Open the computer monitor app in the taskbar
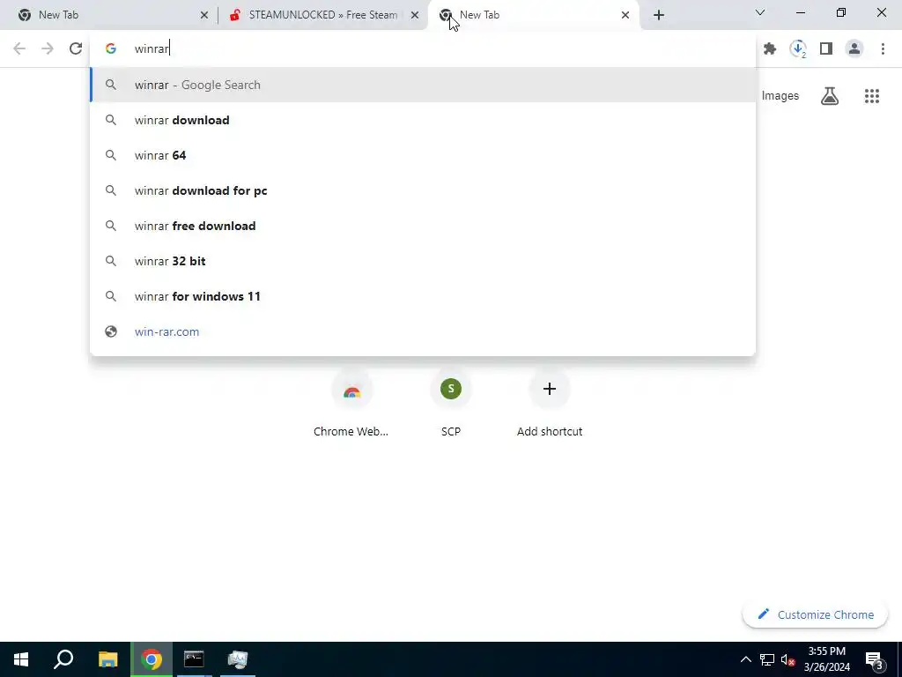This screenshot has height=677, width=902. (x=237, y=659)
